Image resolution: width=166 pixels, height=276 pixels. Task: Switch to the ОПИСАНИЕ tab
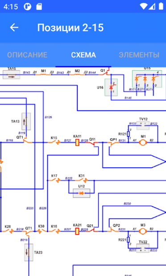(27, 55)
